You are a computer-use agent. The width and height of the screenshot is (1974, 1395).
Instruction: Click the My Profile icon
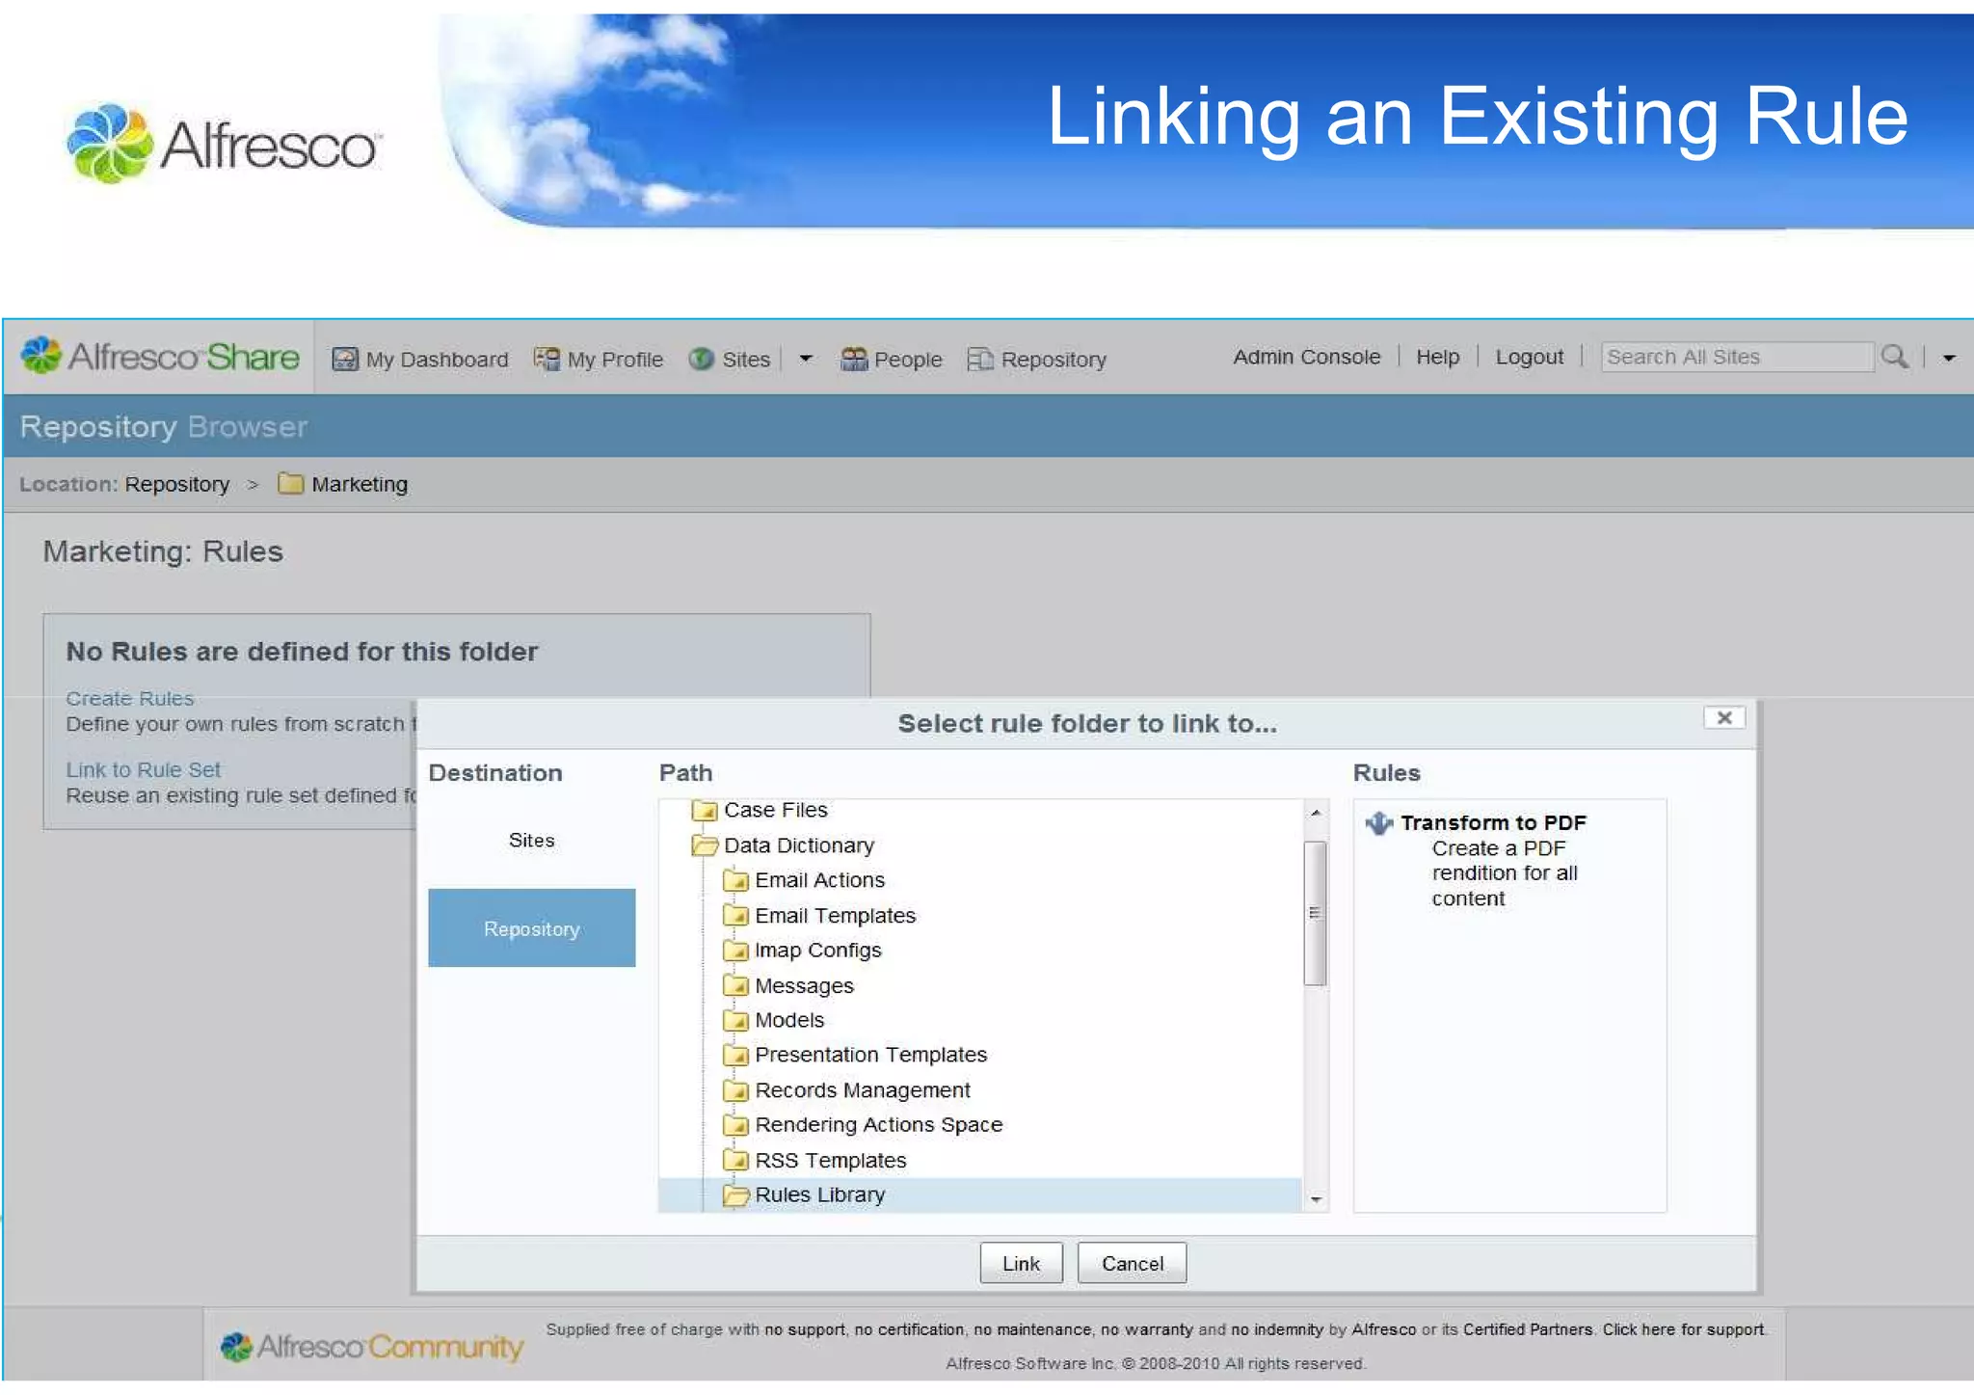pos(547,359)
